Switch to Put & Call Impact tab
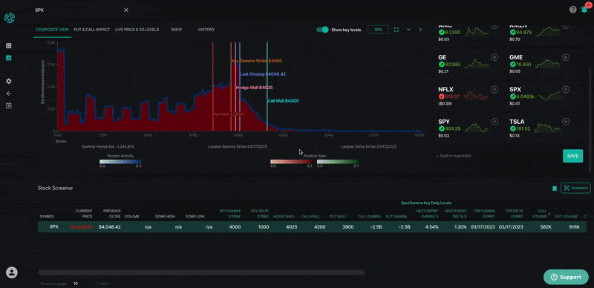This screenshot has height=288, width=594. pyautogui.click(x=91, y=30)
